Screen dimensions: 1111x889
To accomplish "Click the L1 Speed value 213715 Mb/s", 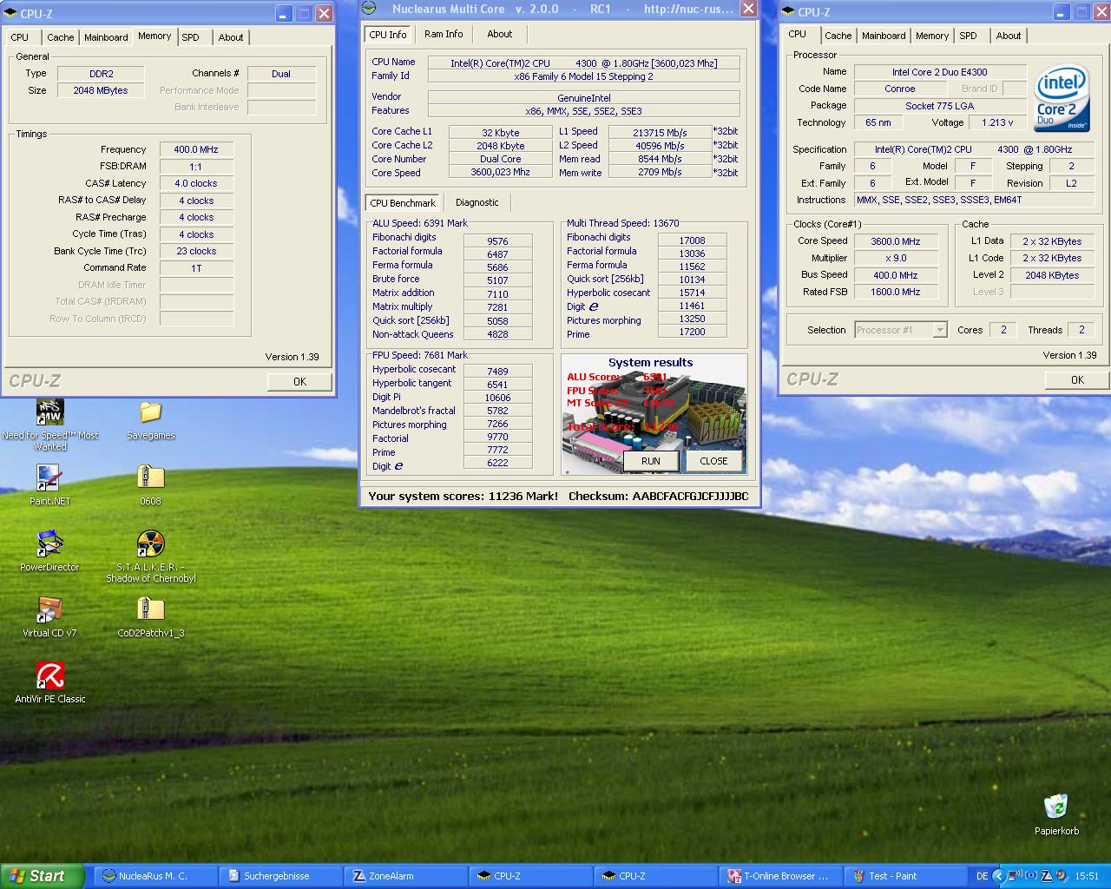I will [x=660, y=133].
